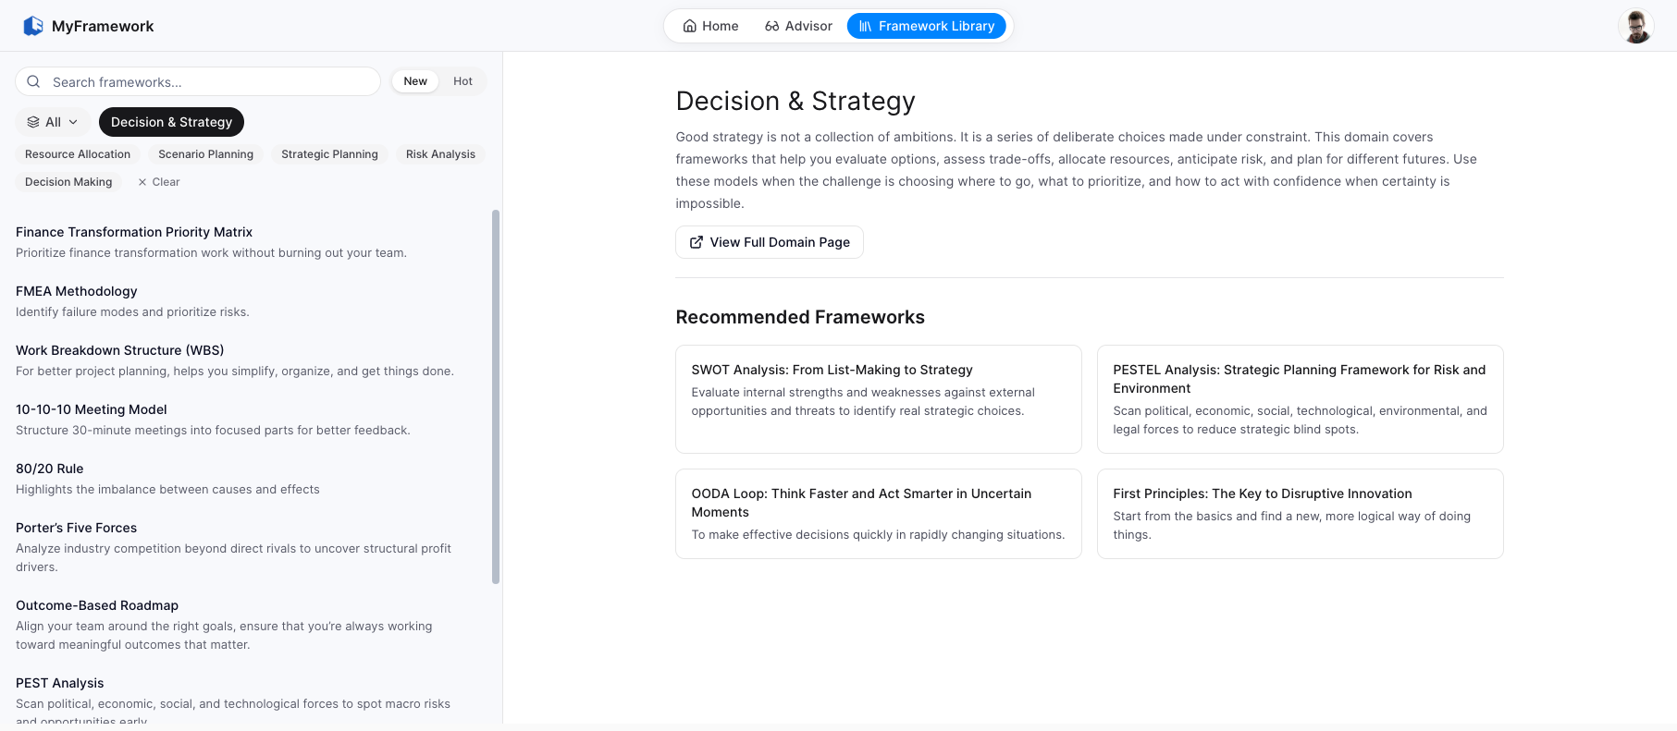Go to the Home tab
Viewport: 1677px width, 731px height.
click(710, 26)
